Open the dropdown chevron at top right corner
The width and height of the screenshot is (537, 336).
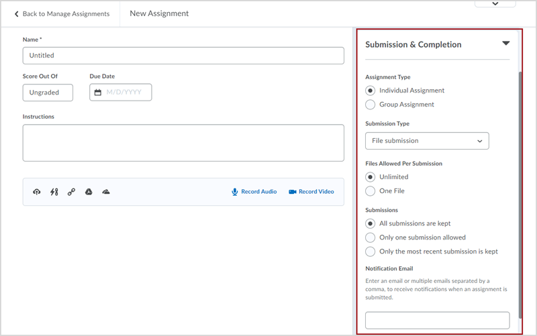(x=495, y=3)
